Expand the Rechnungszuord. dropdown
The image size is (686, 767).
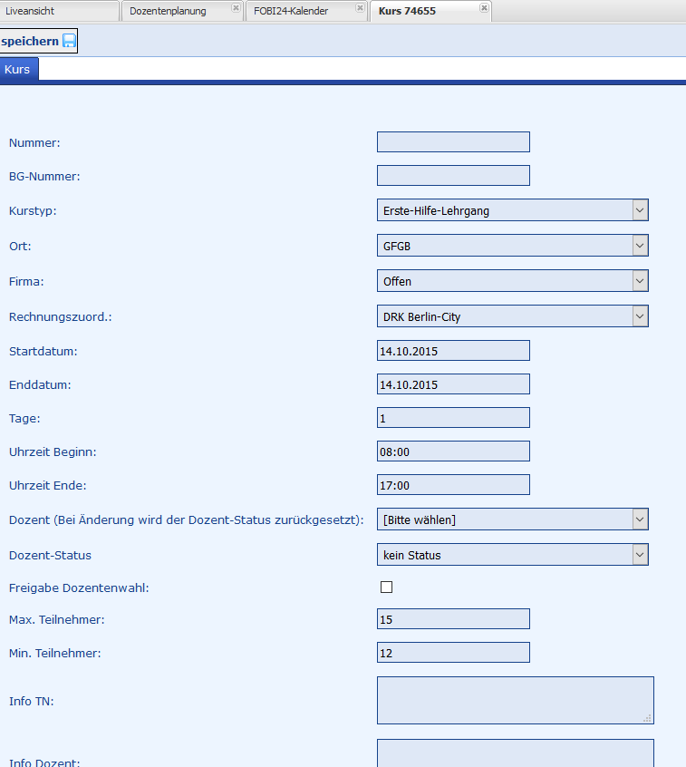pos(512,316)
